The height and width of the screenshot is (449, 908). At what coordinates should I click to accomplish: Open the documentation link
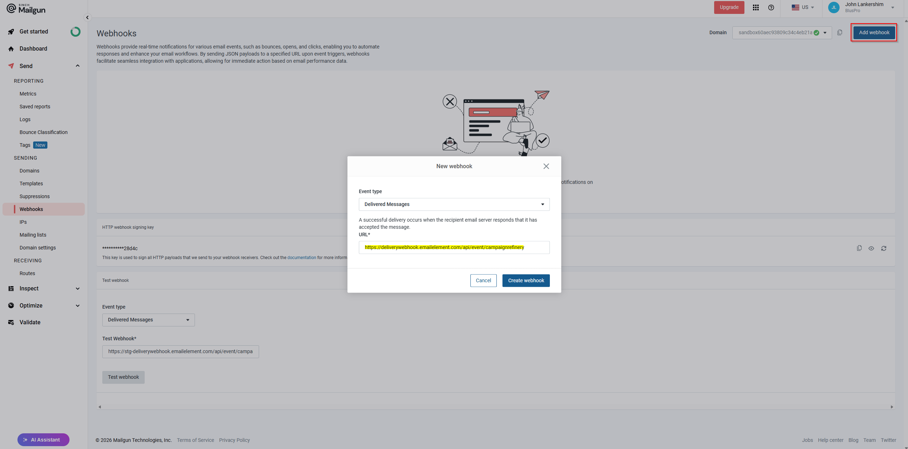(301, 258)
